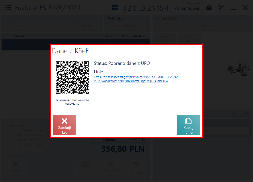The width and height of the screenshot is (253, 182).
Task: Click the Nazwa column header
Action: click(x=19, y=36)
